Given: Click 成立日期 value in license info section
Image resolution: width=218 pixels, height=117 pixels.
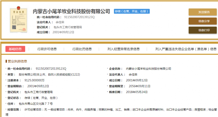Looking at the screenshot, I should (x=137, y=80).
